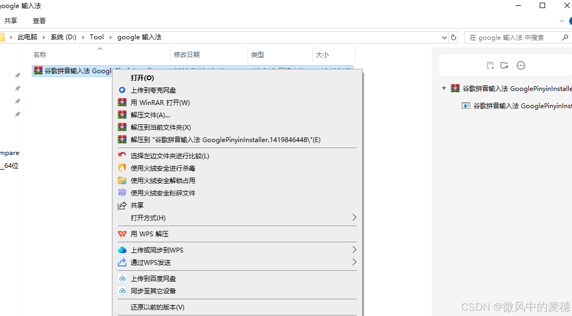Click the share arrow icon beside 共享
Image resolution: width=572 pixels, height=316 pixels.
[122, 206]
